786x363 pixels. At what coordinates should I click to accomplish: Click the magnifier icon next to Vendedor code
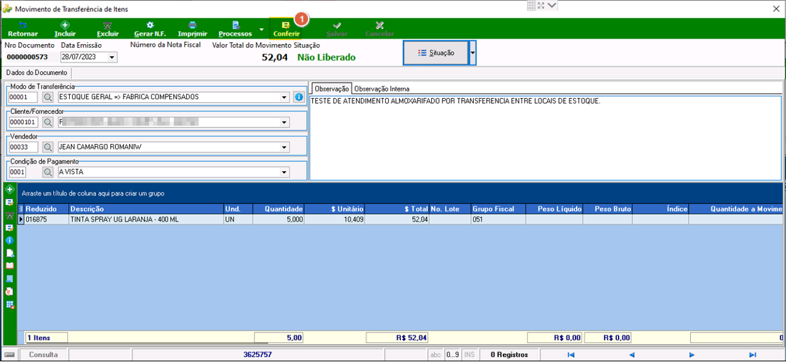click(x=48, y=147)
